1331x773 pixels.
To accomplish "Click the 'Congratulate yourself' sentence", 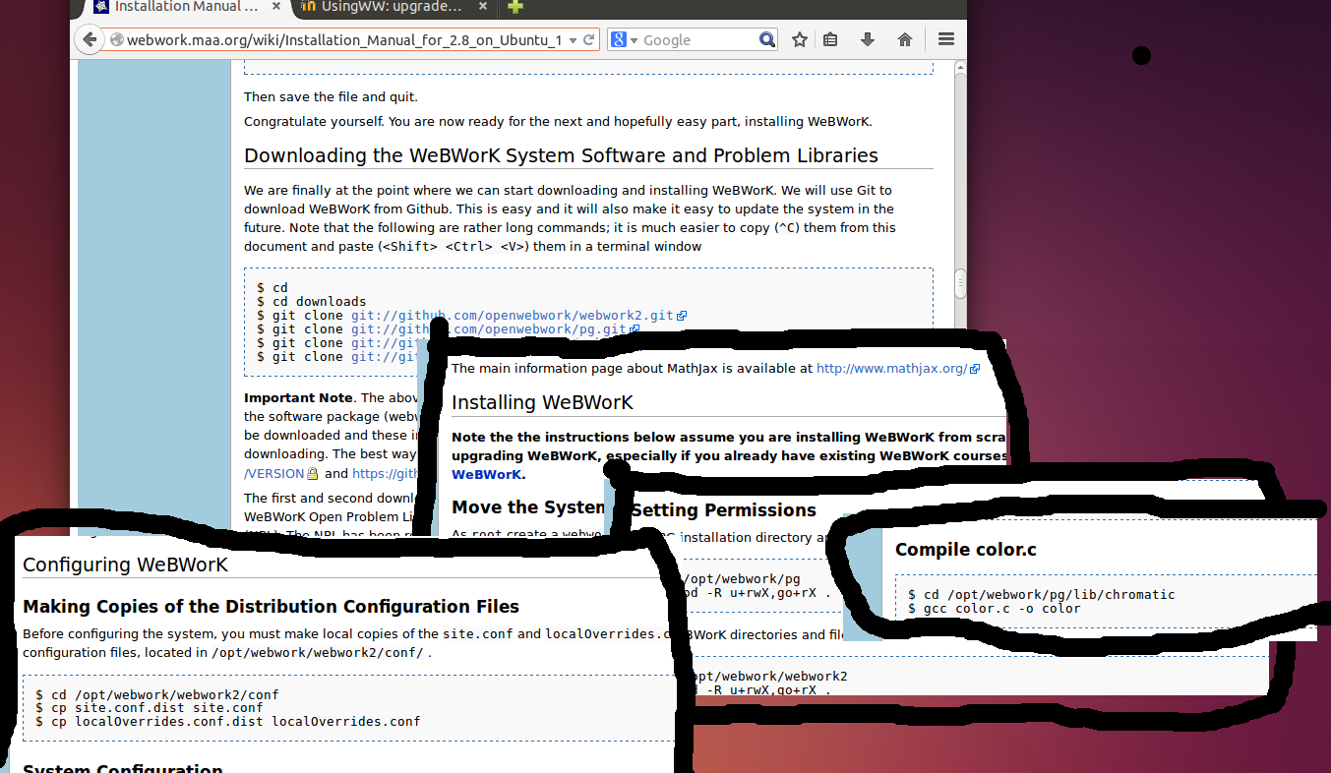I will point(558,122).
